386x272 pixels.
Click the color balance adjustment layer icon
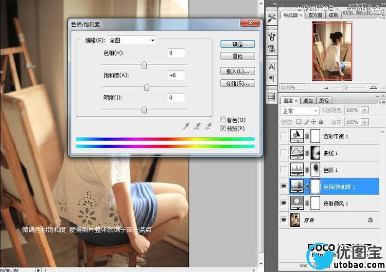click(x=297, y=136)
